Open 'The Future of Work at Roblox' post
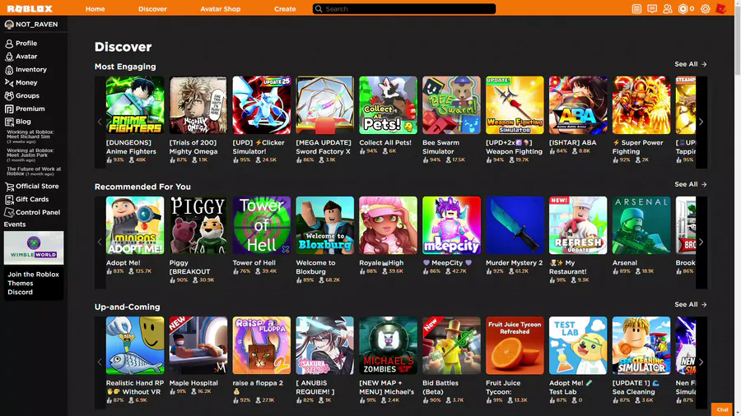The width and height of the screenshot is (741, 416). [x=34, y=171]
